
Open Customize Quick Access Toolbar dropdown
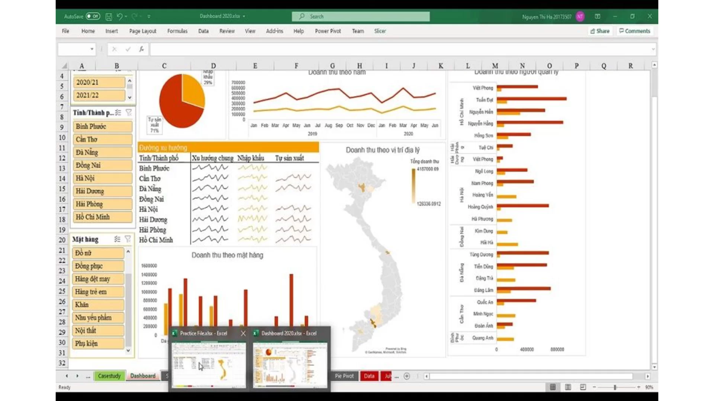coord(149,16)
